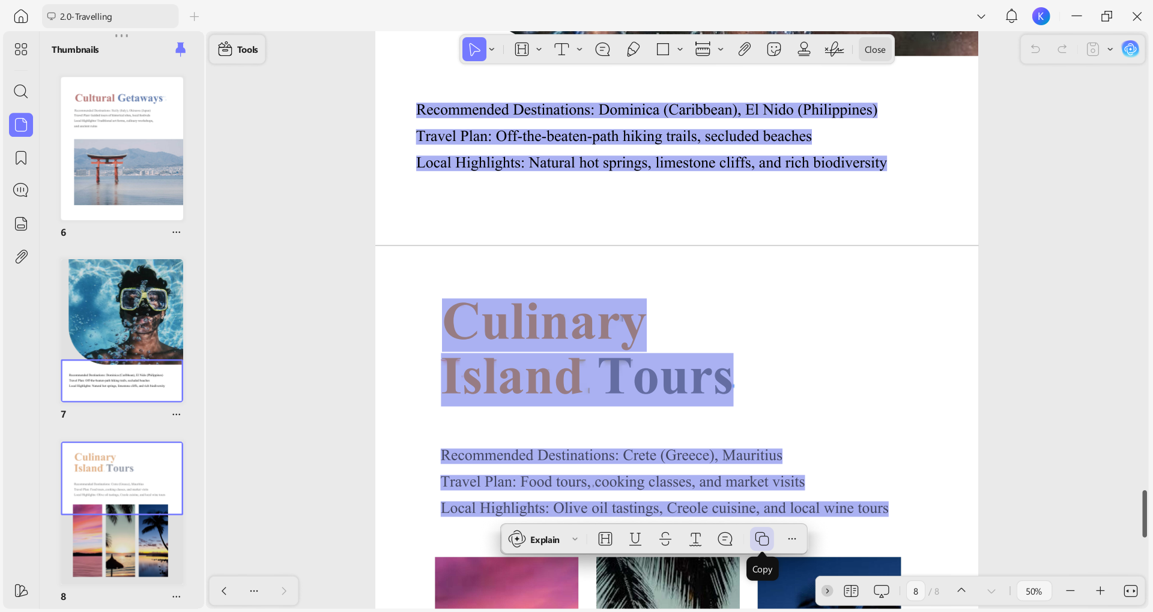Collapse the bottom page bar arrow
Viewport: 1153px width, 612px height.
pyautogui.click(x=828, y=591)
